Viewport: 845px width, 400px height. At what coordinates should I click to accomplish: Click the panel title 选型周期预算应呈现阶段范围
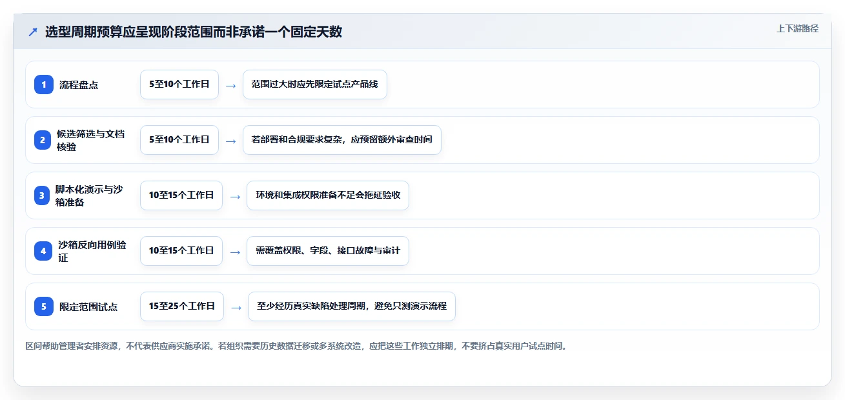point(194,32)
